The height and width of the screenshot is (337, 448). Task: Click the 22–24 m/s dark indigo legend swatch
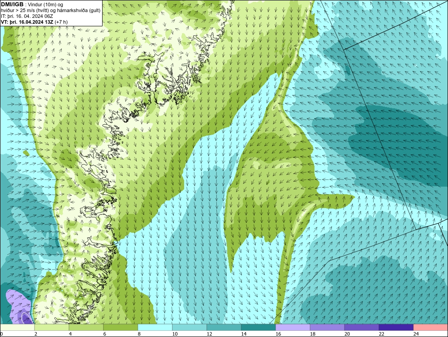(396, 327)
